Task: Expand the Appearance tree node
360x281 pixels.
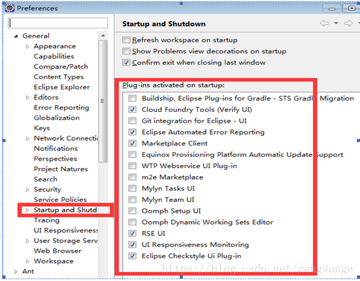Action: (x=27, y=46)
